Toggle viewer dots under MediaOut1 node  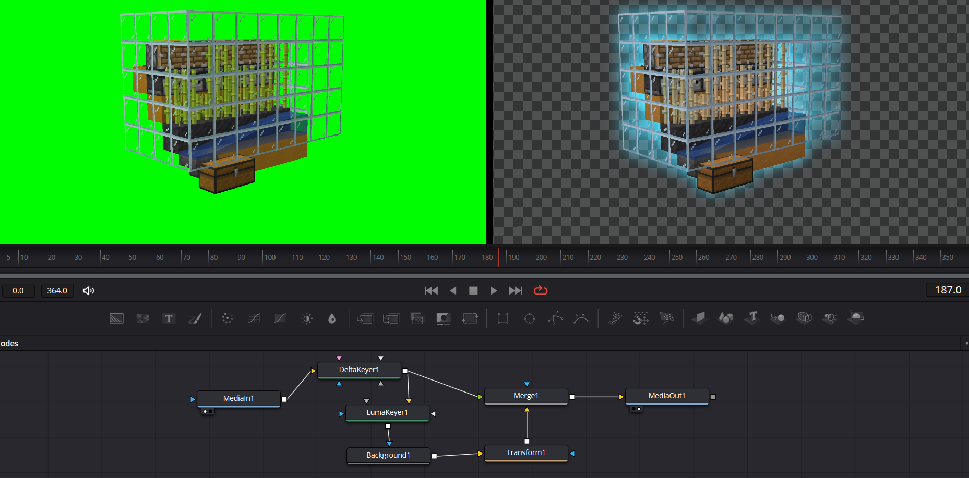click(636, 409)
